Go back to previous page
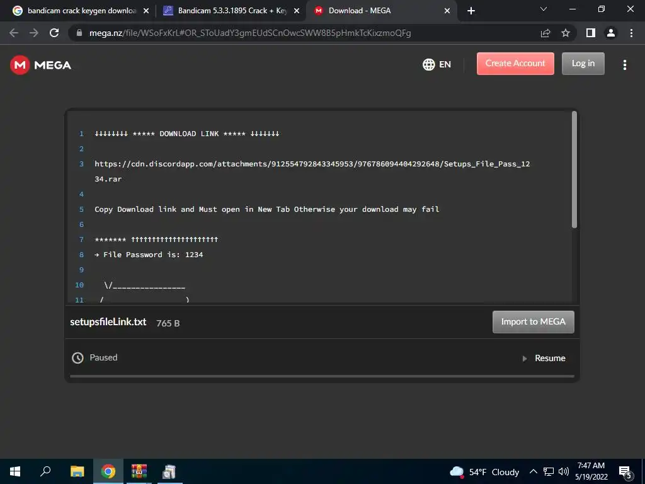Image resolution: width=645 pixels, height=484 pixels. coord(14,33)
